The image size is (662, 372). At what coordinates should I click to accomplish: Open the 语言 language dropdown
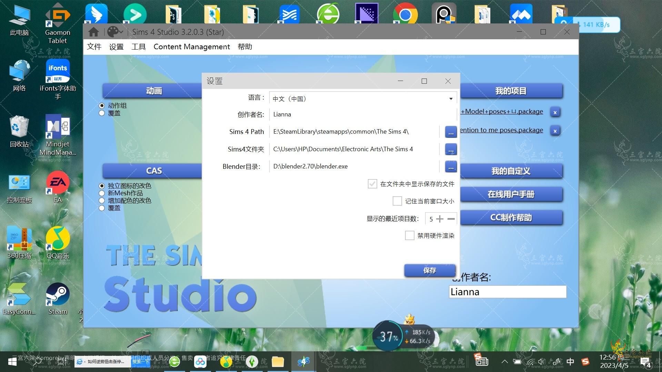click(363, 99)
